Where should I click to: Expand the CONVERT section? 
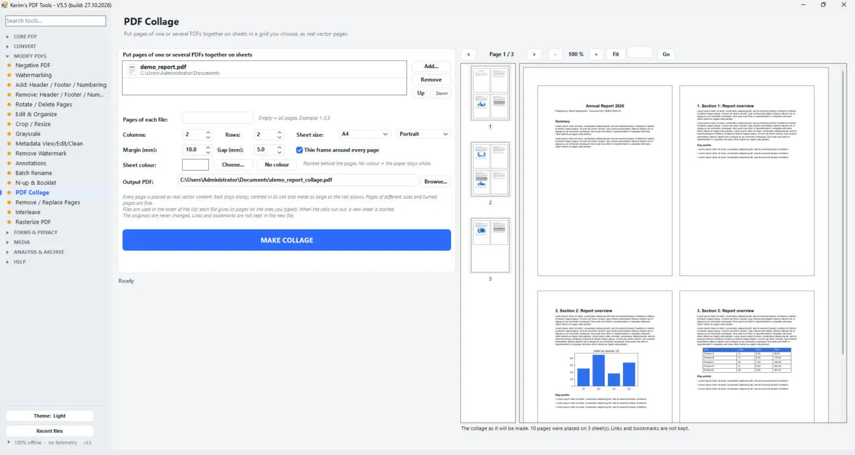25,46
